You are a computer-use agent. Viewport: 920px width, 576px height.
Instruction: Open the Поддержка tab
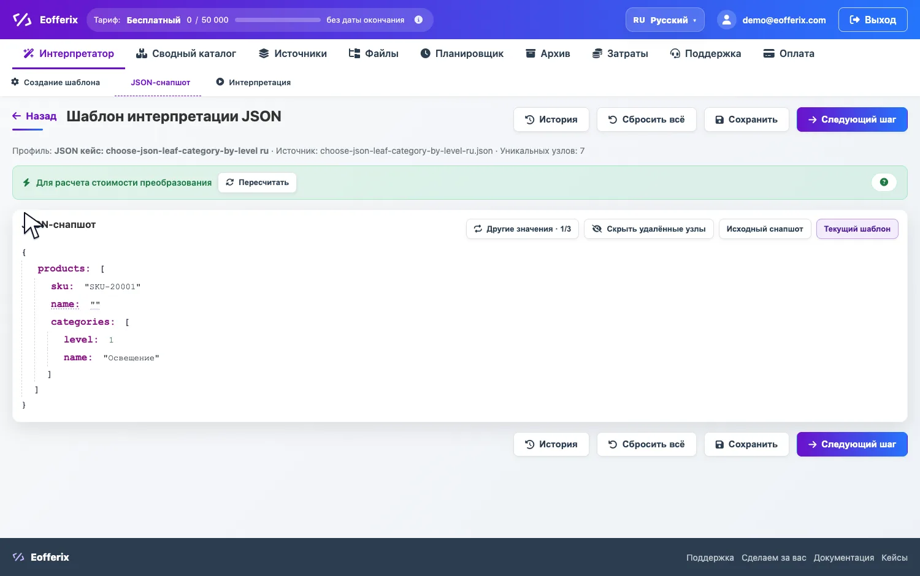705,53
